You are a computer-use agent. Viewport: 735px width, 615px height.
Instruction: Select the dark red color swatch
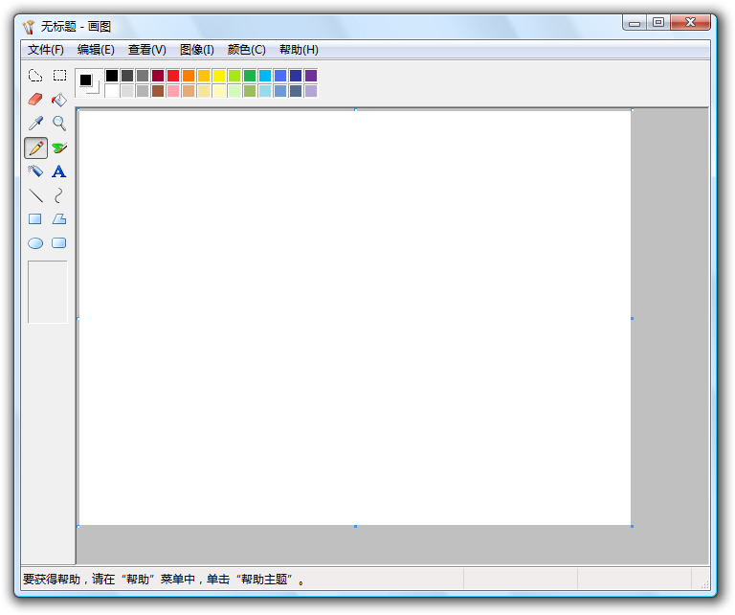(x=158, y=76)
